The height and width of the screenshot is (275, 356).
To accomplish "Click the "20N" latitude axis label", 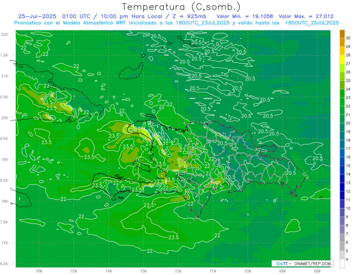I will (5, 118).
